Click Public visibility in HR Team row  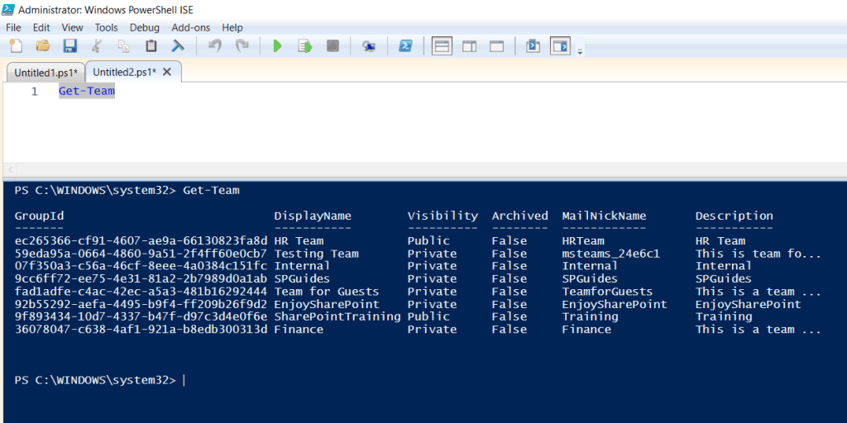pos(428,240)
